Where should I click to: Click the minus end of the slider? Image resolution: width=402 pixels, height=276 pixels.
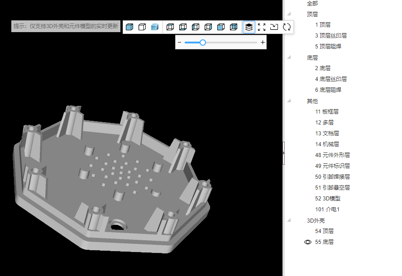179,43
